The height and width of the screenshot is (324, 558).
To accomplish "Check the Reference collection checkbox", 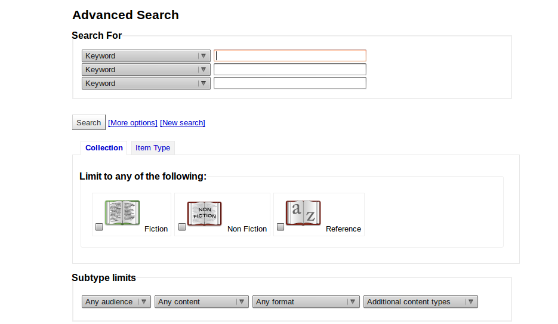I will [280, 227].
